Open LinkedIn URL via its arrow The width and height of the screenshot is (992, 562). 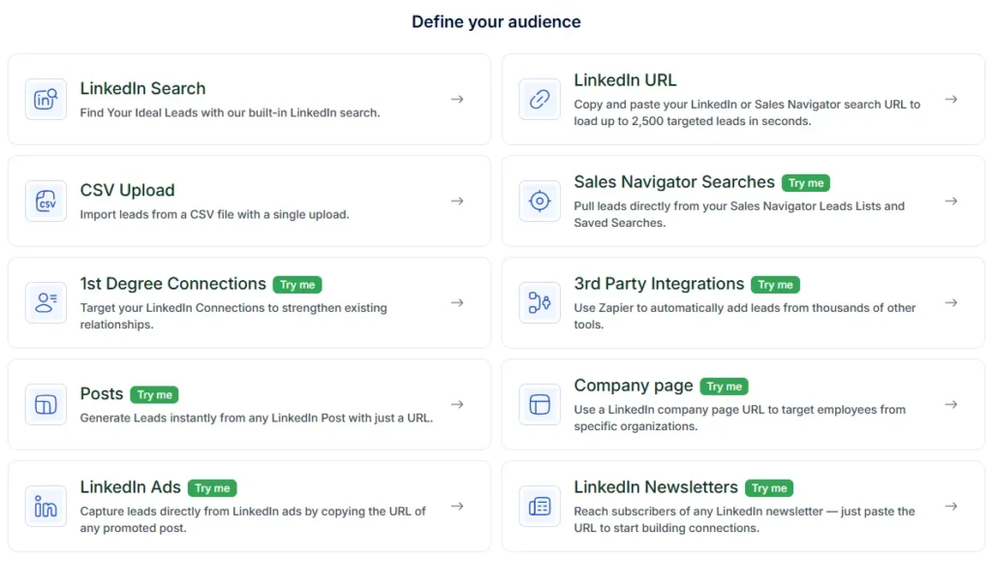pos(951,100)
